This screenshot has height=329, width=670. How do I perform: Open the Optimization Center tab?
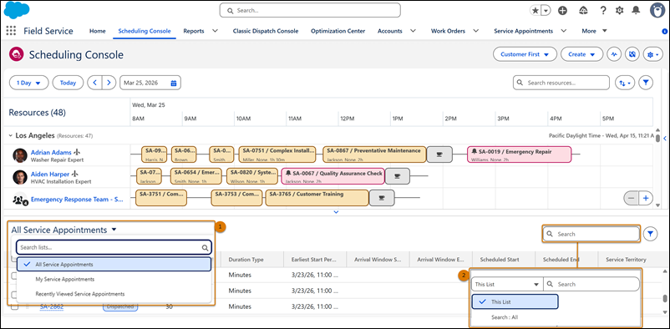click(x=338, y=31)
